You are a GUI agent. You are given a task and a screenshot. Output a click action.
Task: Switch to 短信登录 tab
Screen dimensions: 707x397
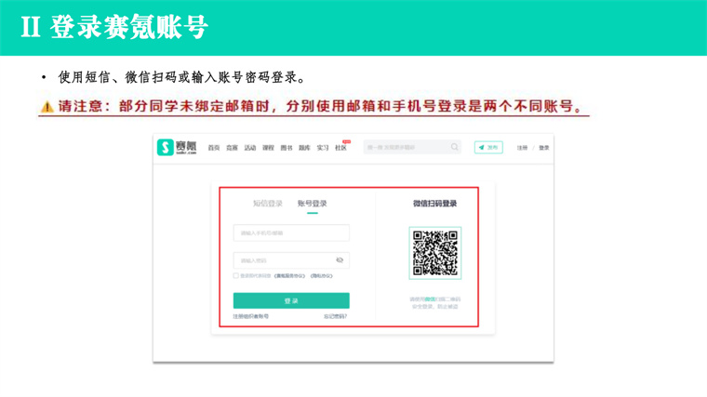pyautogui.click(x=268, y=204)
